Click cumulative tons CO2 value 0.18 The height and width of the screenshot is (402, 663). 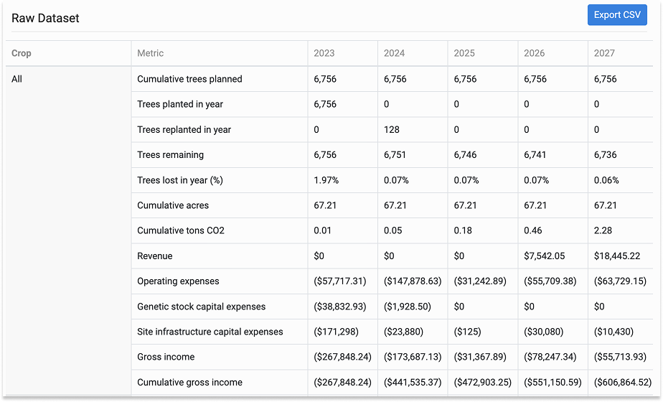coord(463,230)
